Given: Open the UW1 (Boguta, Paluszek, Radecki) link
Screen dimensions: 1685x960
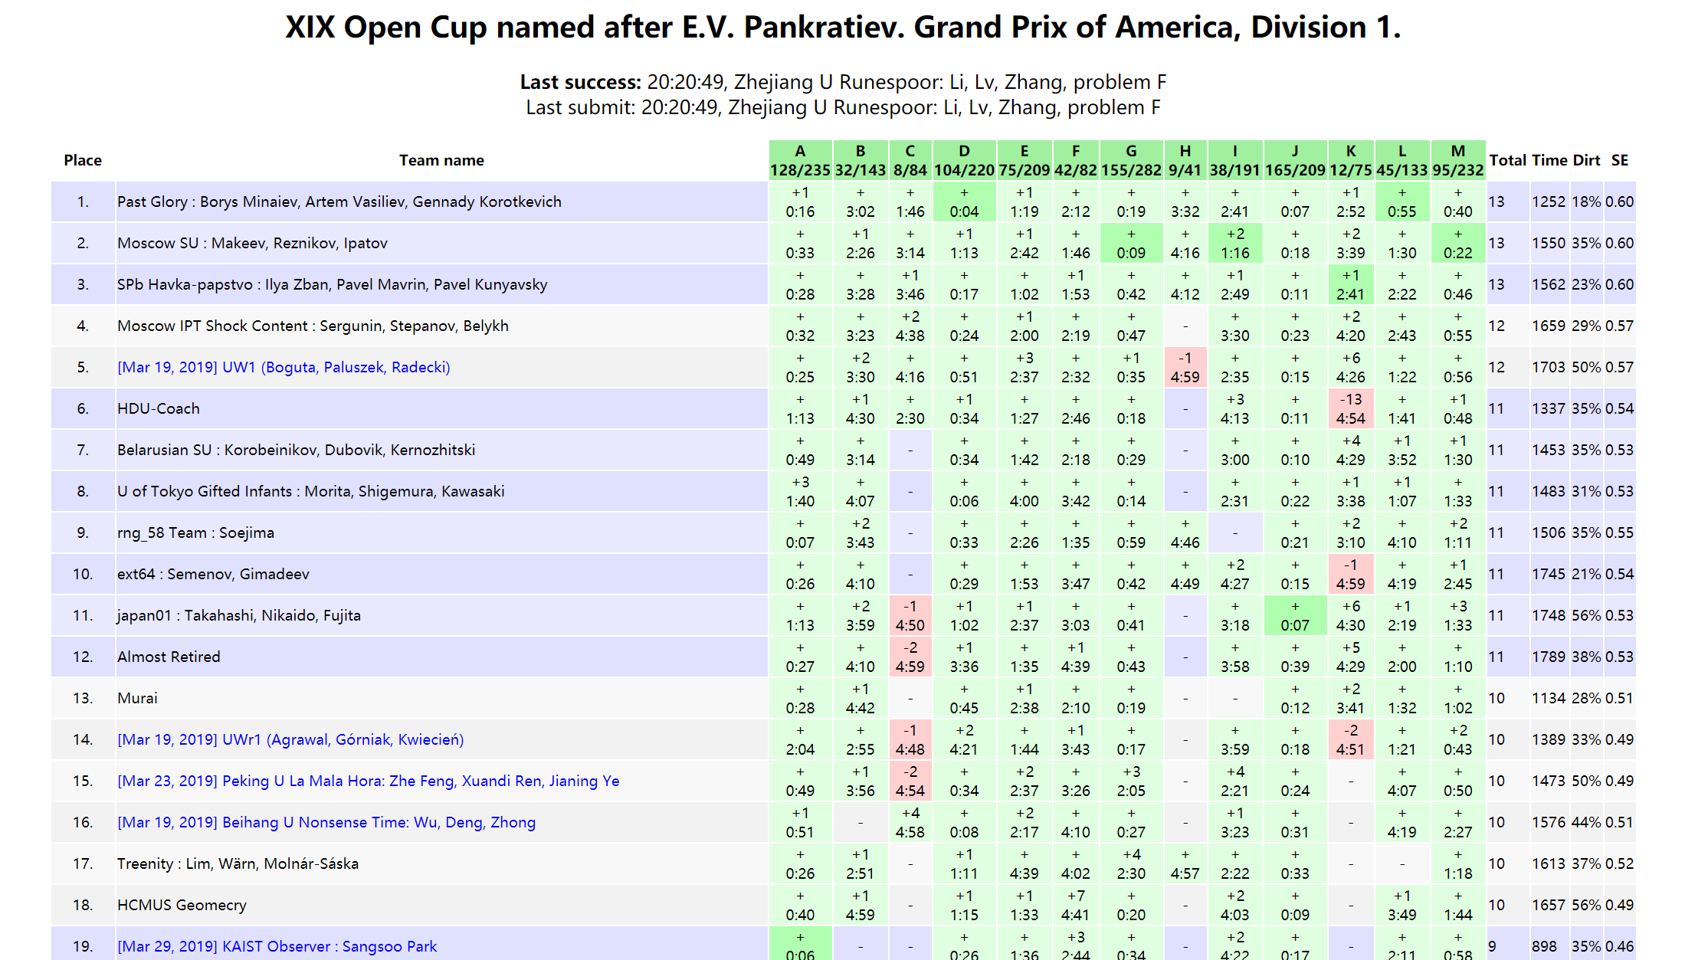Looking at the screenshot, I should coord(284,367).
